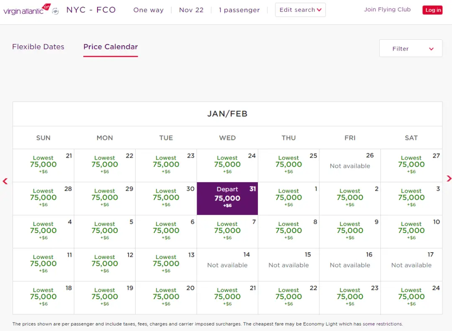Select the Price Calendar tab

110,47
